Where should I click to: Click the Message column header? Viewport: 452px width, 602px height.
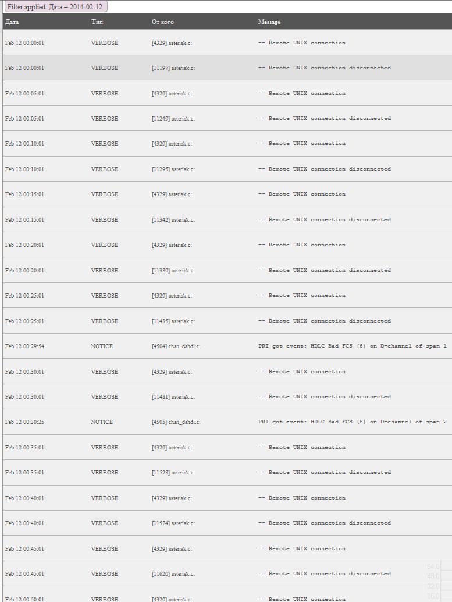pos(269,22)
